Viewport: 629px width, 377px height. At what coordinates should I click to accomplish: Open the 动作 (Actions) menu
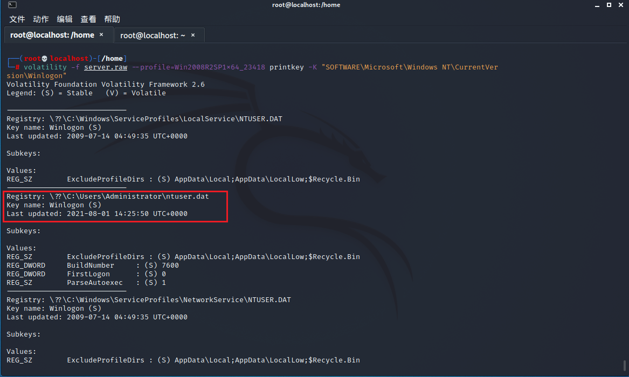(40, 19)
